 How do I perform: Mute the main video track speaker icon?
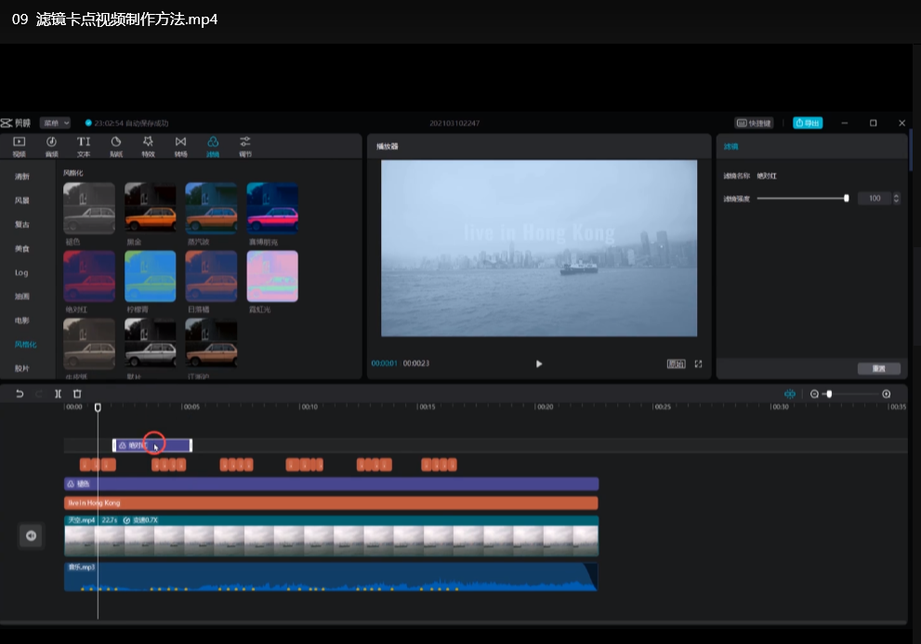(31, 535)
